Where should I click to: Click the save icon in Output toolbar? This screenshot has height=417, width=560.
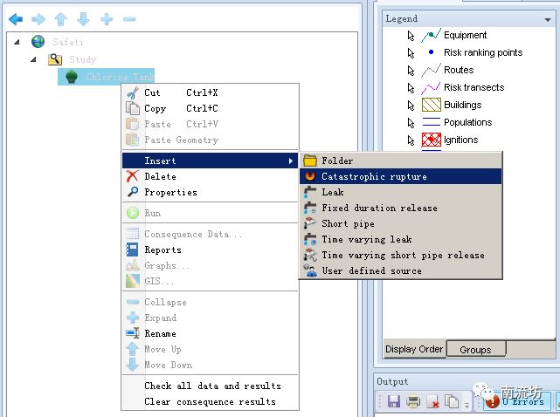[393, 401]
